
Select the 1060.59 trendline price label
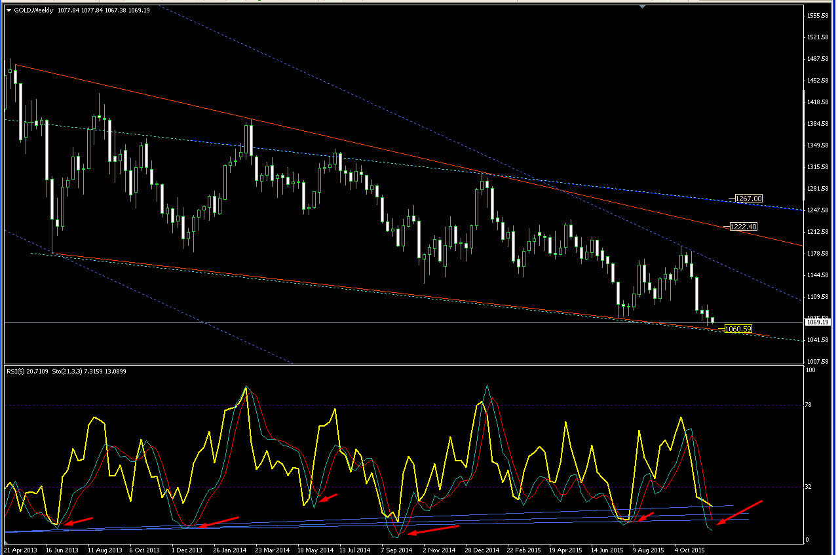click(738, 329)
